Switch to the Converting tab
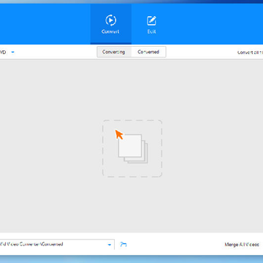 click(114, 52)
